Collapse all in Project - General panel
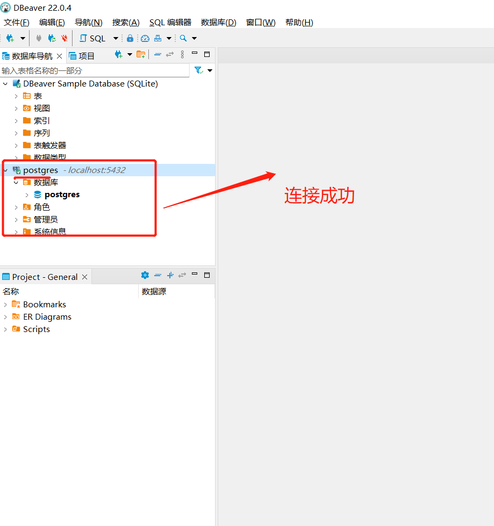 [157, 275]
